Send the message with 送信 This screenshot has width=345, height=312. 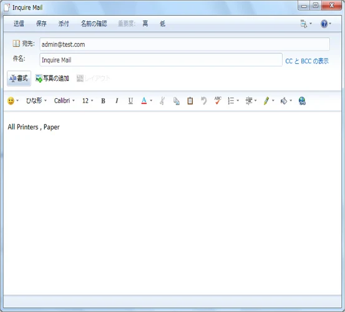(x=19, y=23)
